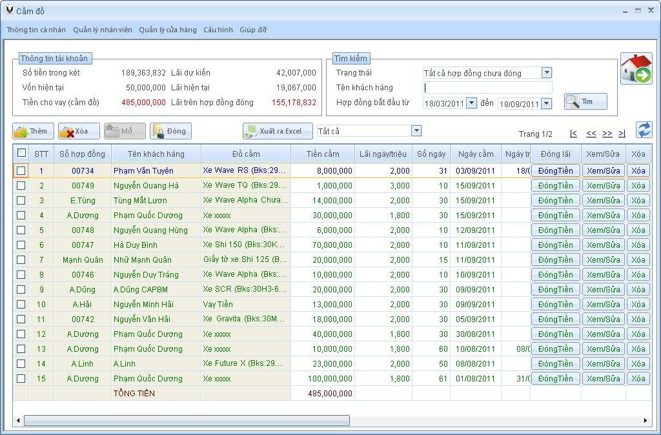The width and height of the screenshot is (661, 435).
Task: Click the Tên khách hàng search field
Action: click(487, 87)
